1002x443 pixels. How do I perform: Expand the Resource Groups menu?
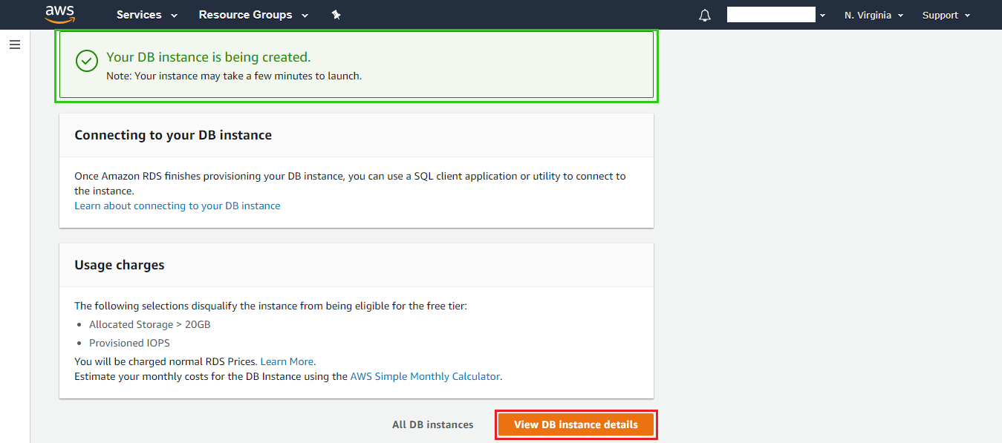tap(253, 15)
